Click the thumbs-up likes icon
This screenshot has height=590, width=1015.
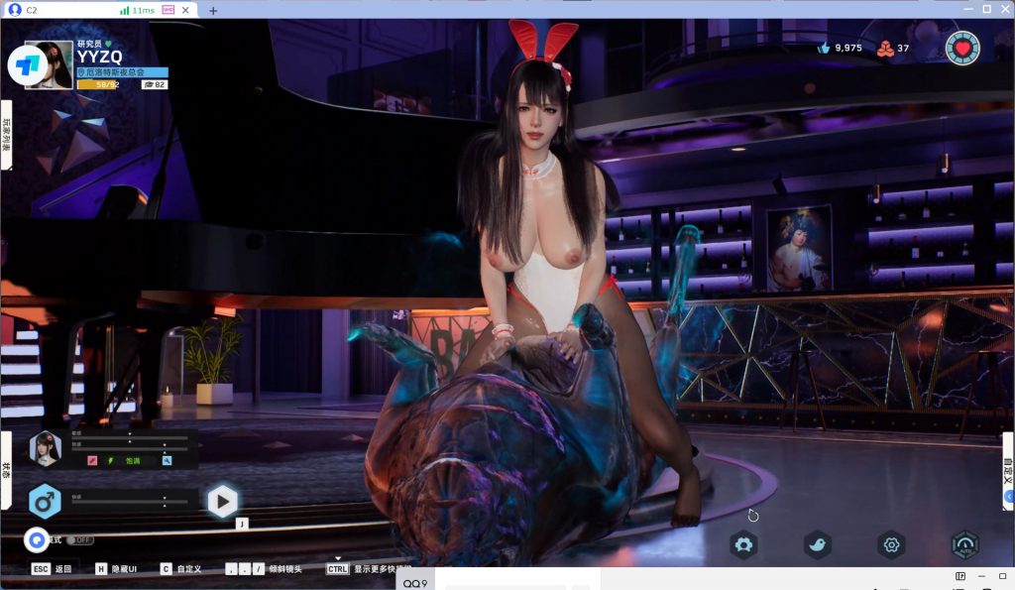[823, 48]
